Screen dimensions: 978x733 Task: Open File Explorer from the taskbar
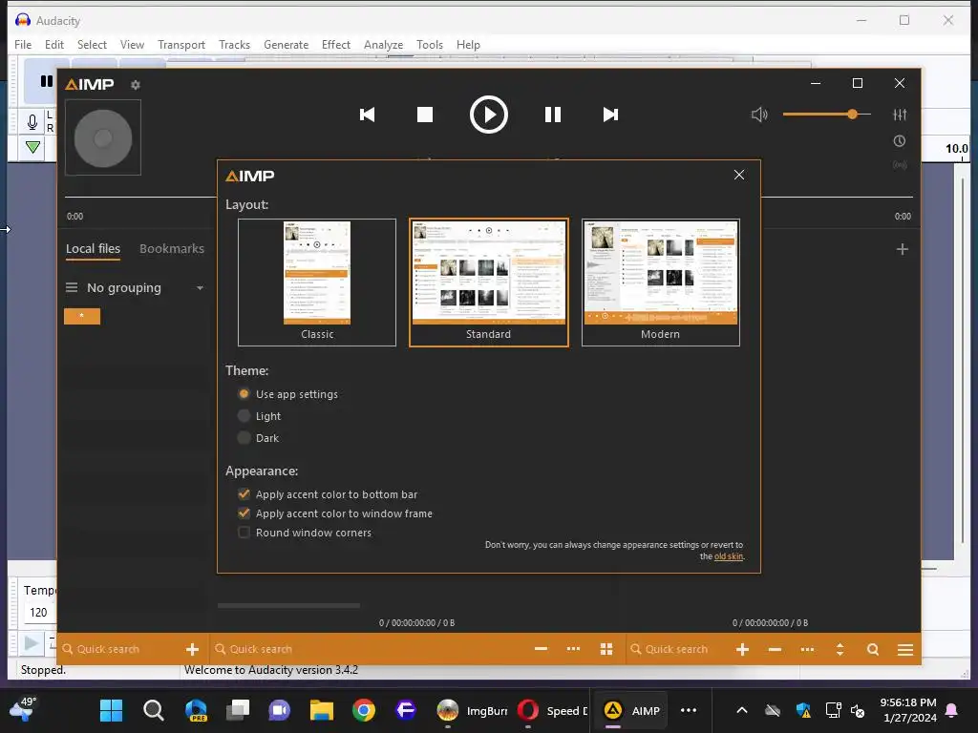(x=322, y=710)
